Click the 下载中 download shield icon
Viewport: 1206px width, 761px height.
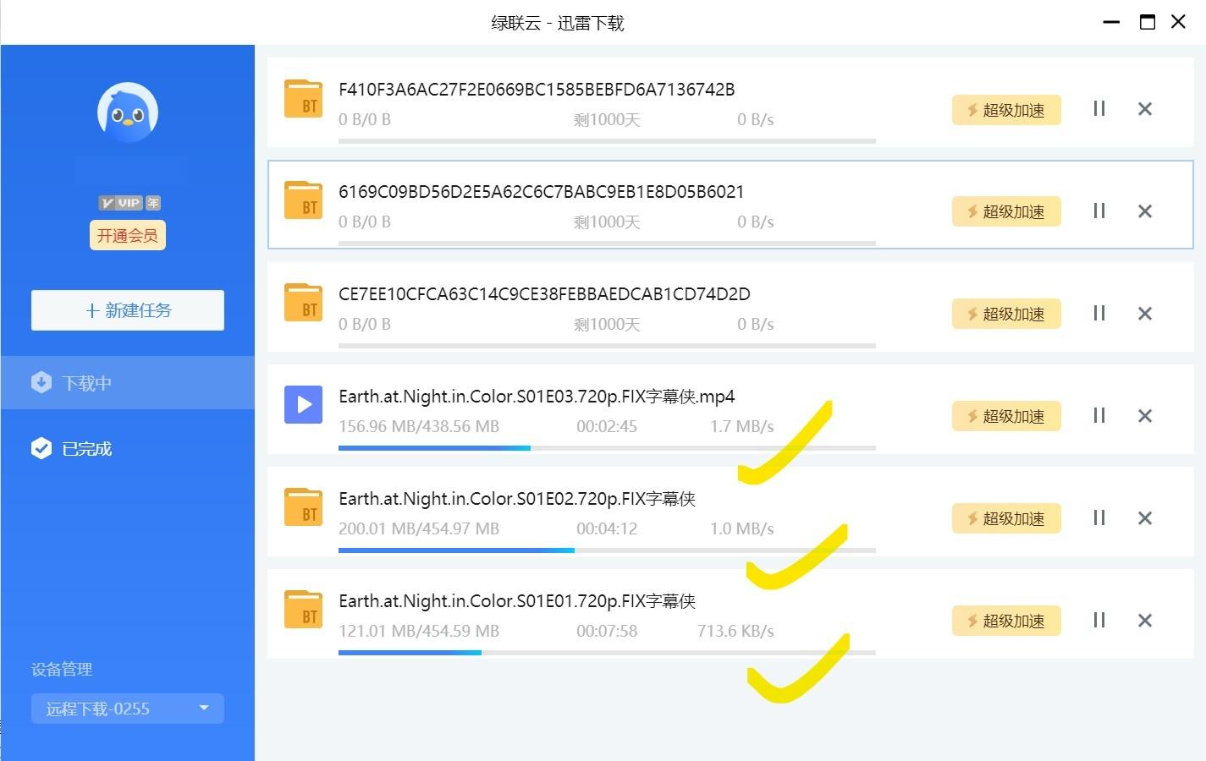pos(41,382)
